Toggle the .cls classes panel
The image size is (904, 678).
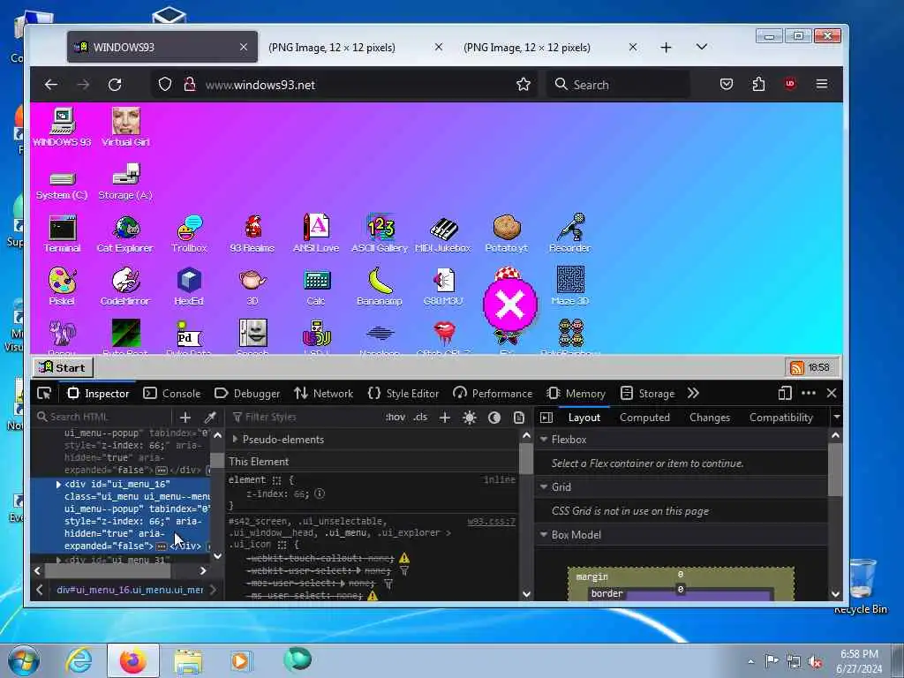pyautogui.click(x=420, y=417)
